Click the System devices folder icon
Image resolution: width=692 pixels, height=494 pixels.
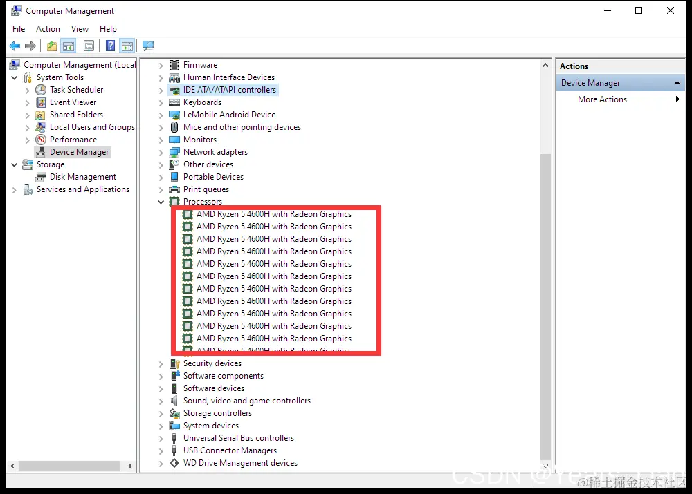coord(174,426)
